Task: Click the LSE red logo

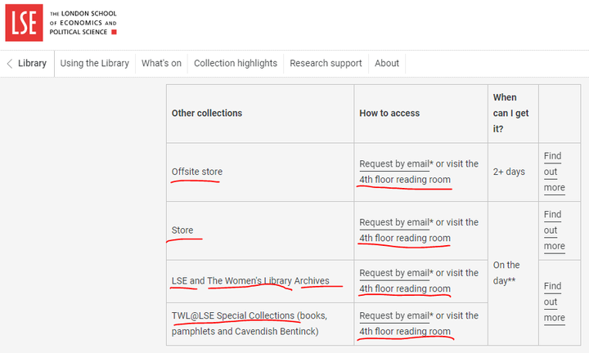Action: [24, 23]
